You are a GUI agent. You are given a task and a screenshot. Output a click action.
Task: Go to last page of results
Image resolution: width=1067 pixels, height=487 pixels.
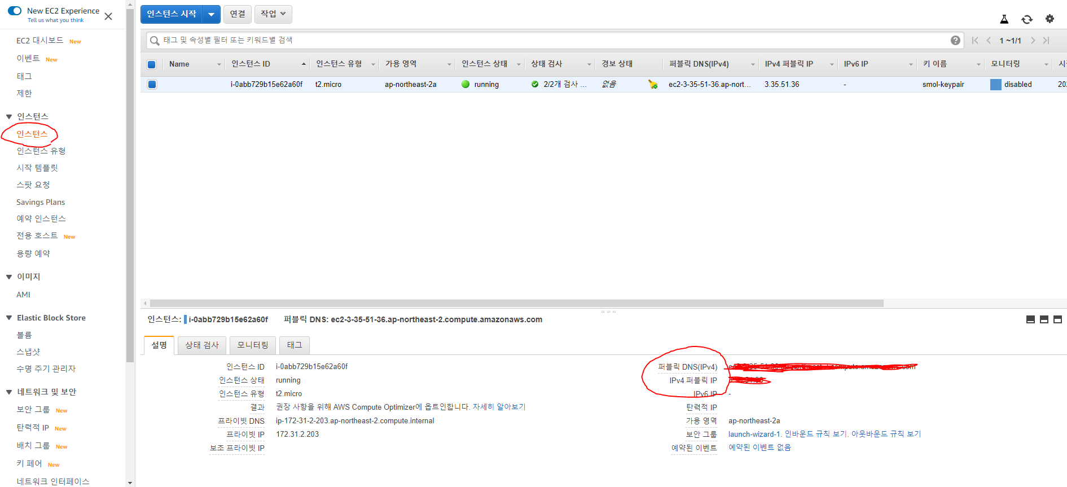[x=1046, y=40]
